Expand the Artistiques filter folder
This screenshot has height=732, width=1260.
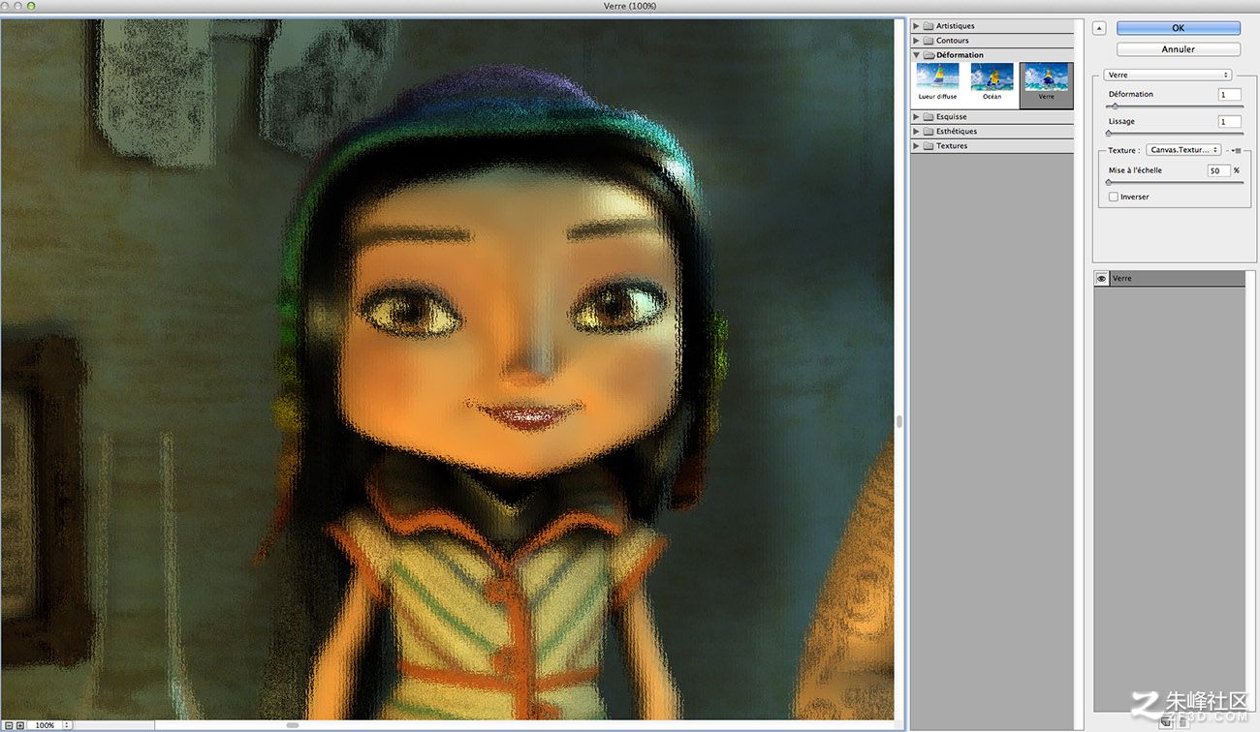tap(917, 26)
